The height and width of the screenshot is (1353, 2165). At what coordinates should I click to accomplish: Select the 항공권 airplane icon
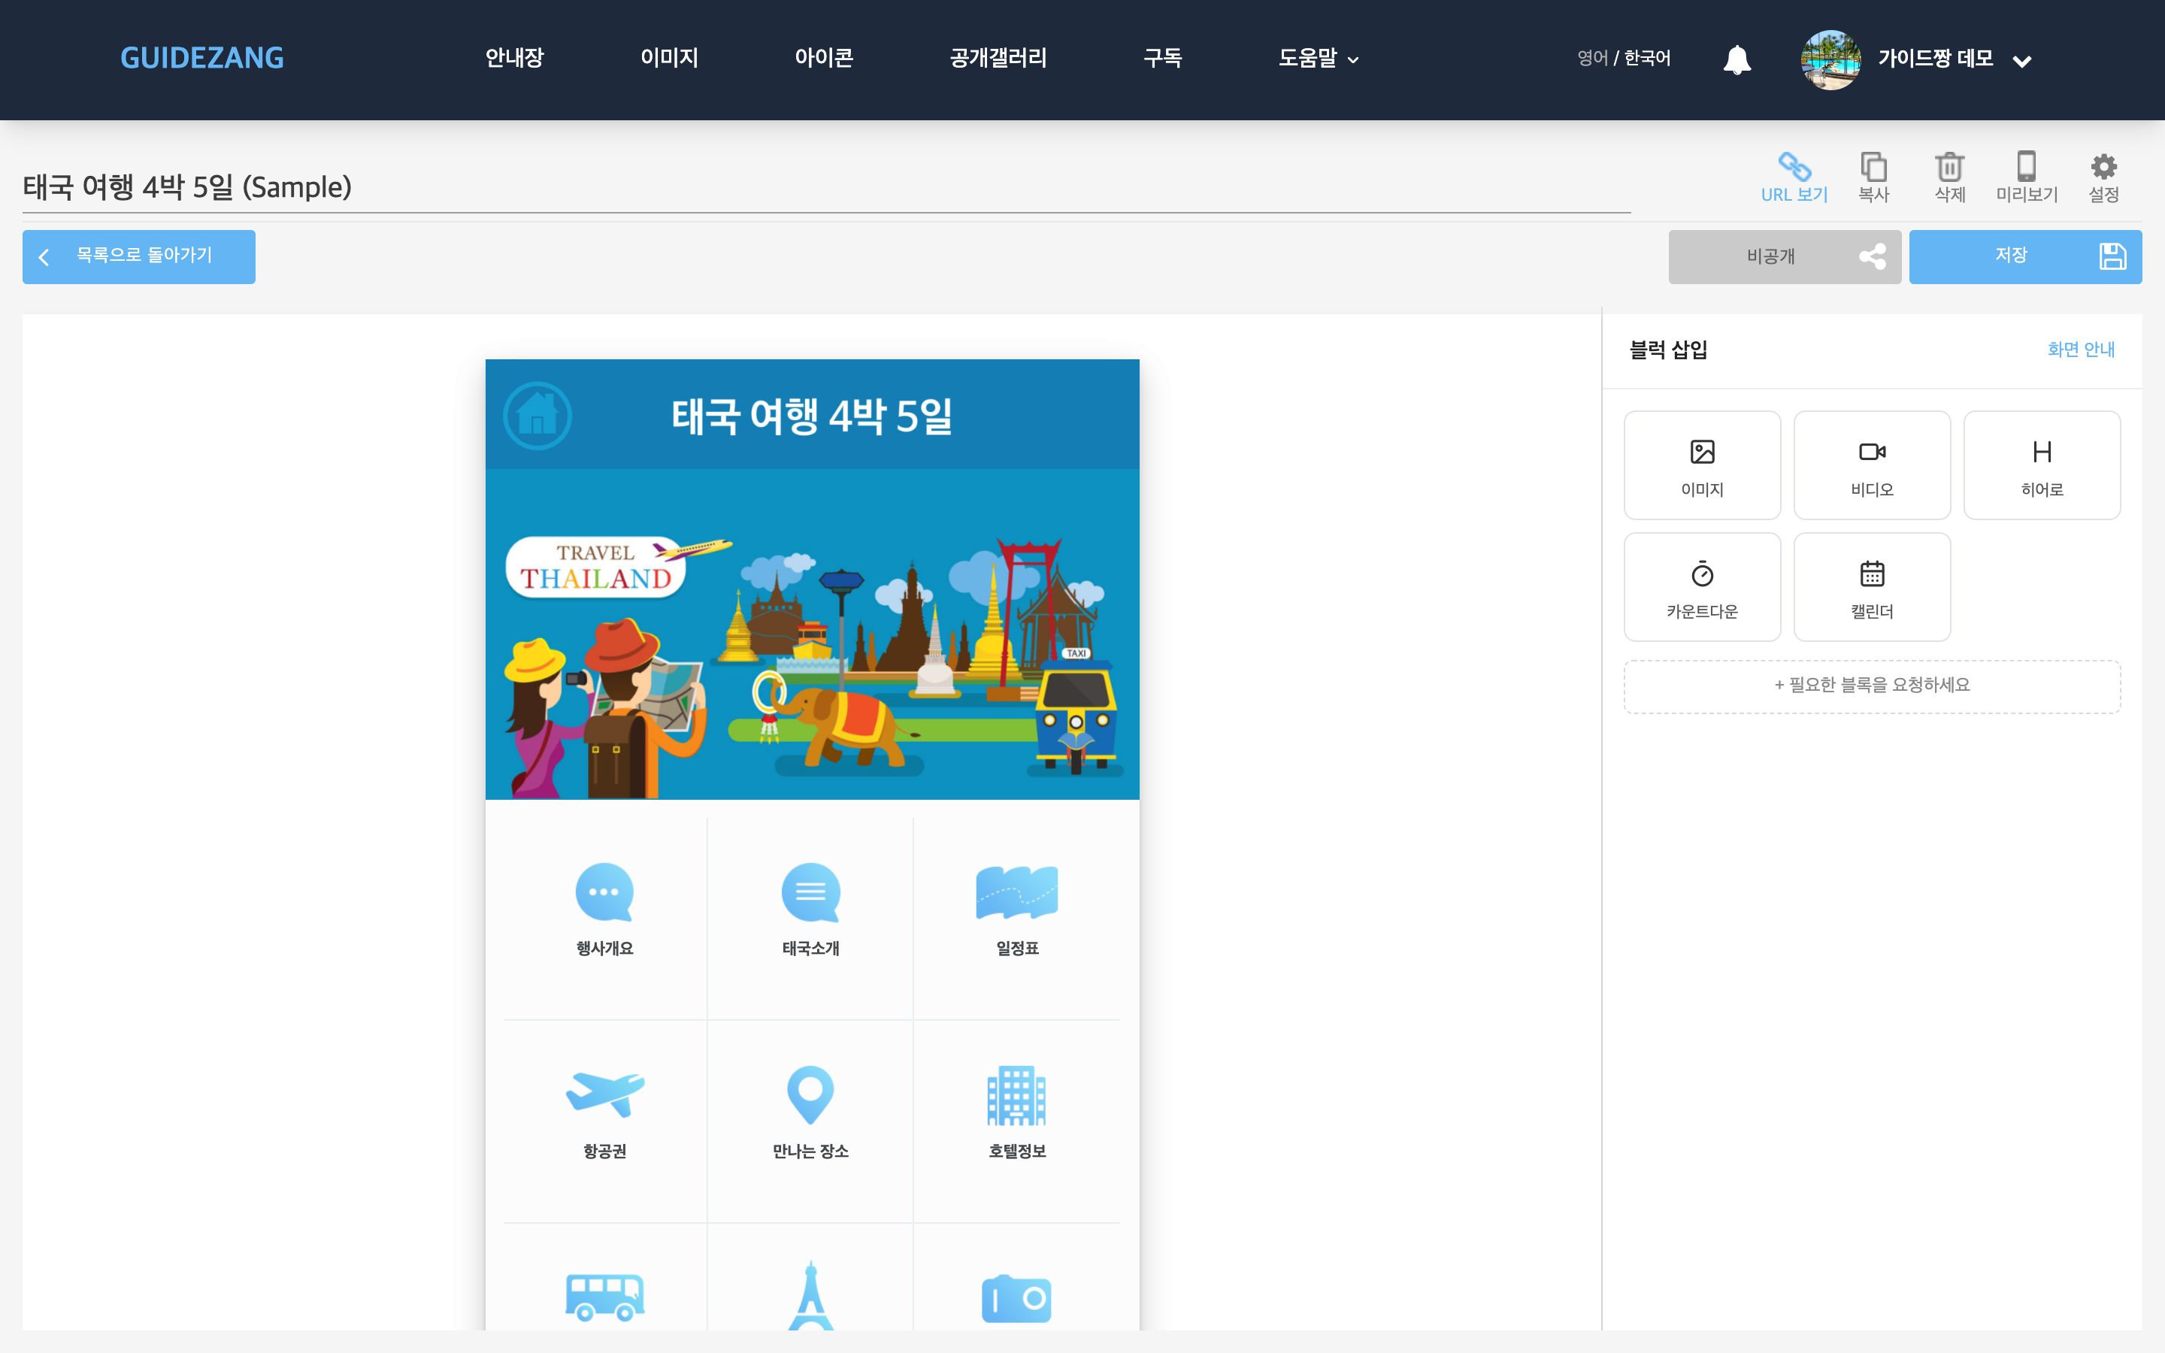tap(604, 1094)
